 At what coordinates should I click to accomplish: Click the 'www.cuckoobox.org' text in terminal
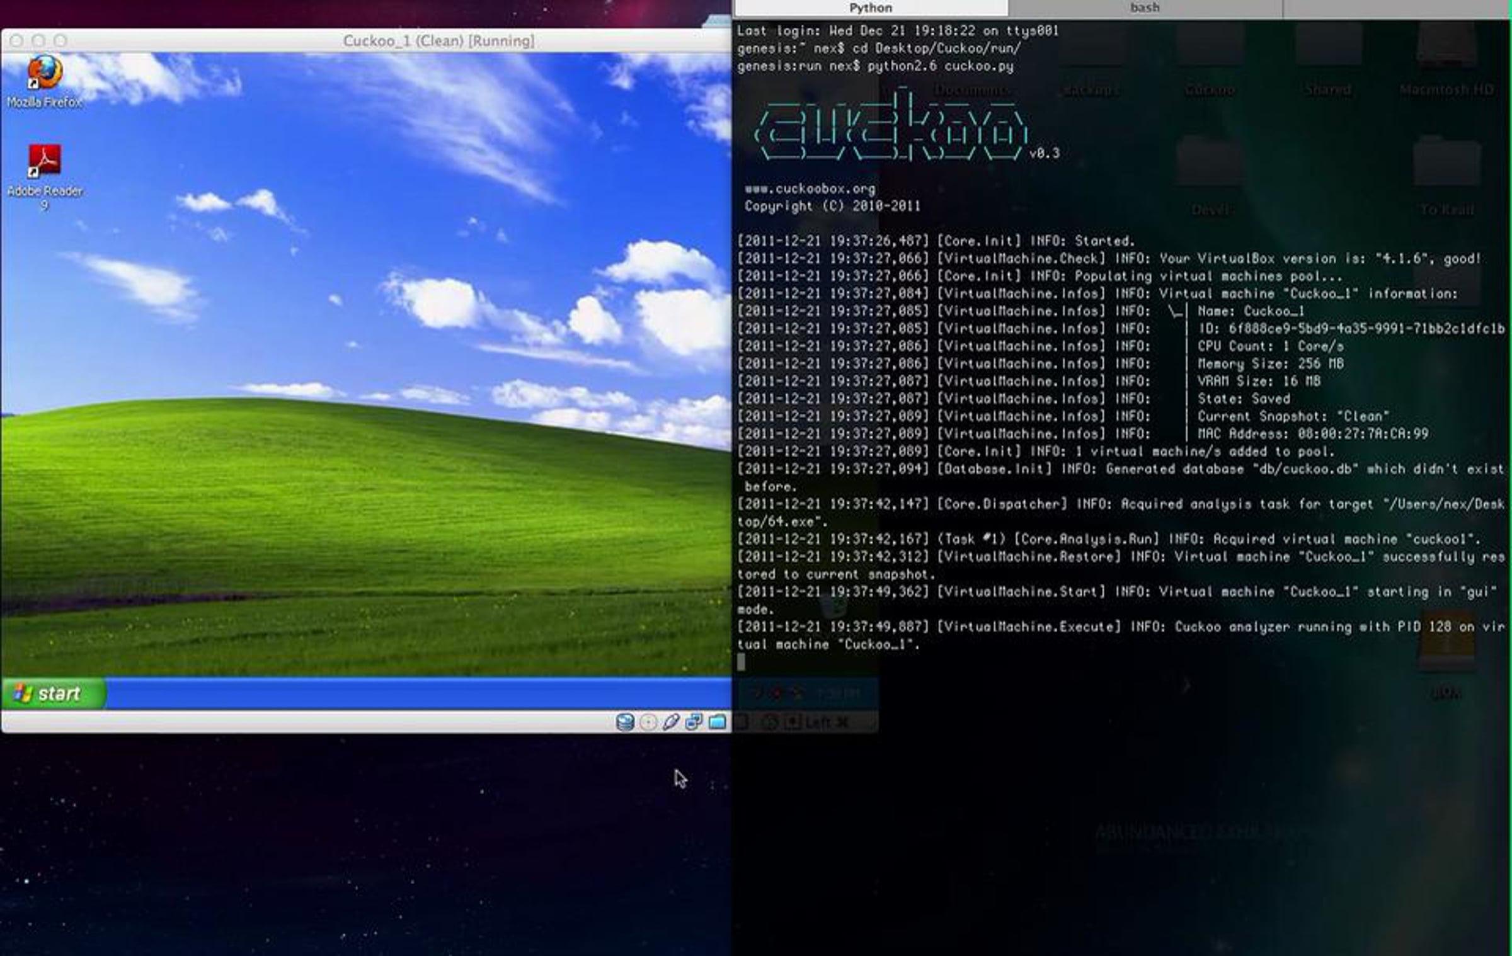pyautogui.click(x=810, y=188)
